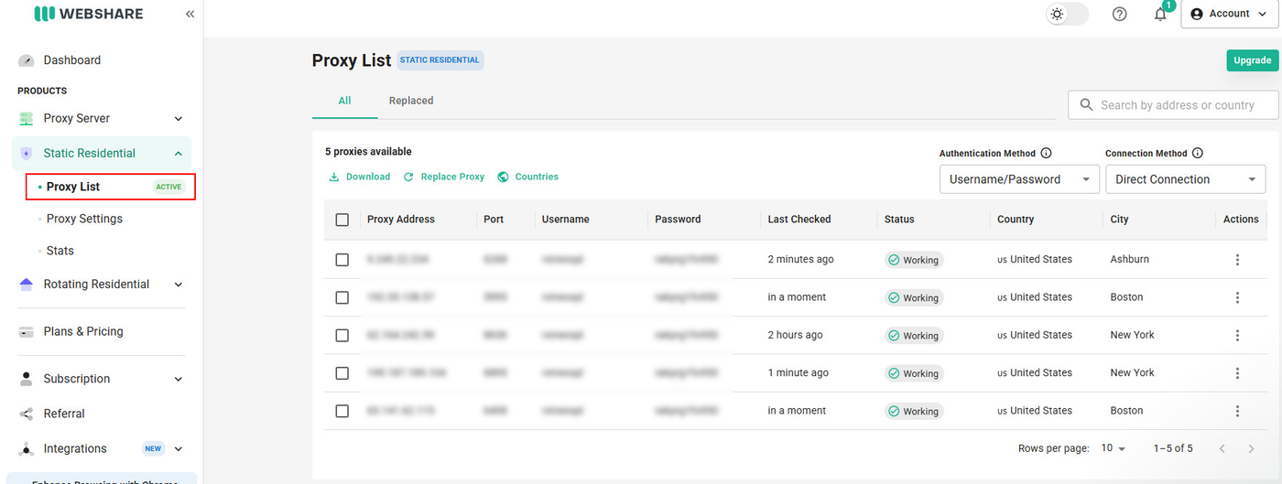
Task: Click Authentication Method info icon
Action: pyautogui.click(x=1046, y=154)
